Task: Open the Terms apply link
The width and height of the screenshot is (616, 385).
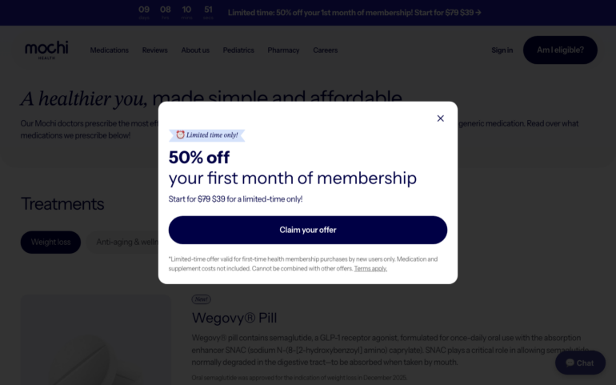Action: (370, 269)
